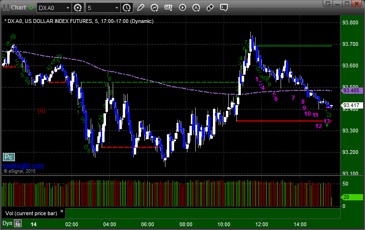Viewport: 365px width, 230px height.
Task: Click the chart grip icon beside Chart label
Action: point(6,8)
